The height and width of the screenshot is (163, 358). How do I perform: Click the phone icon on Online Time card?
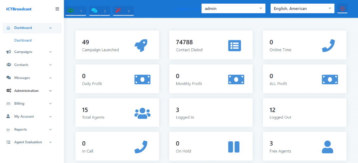click(328, 45)
